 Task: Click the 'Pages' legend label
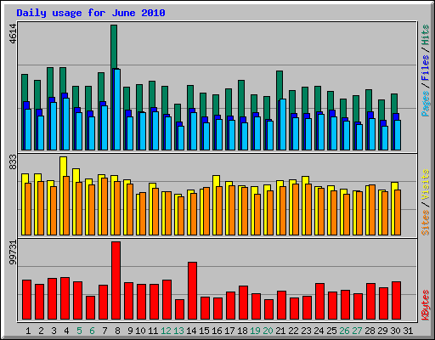tap(426, 104)
